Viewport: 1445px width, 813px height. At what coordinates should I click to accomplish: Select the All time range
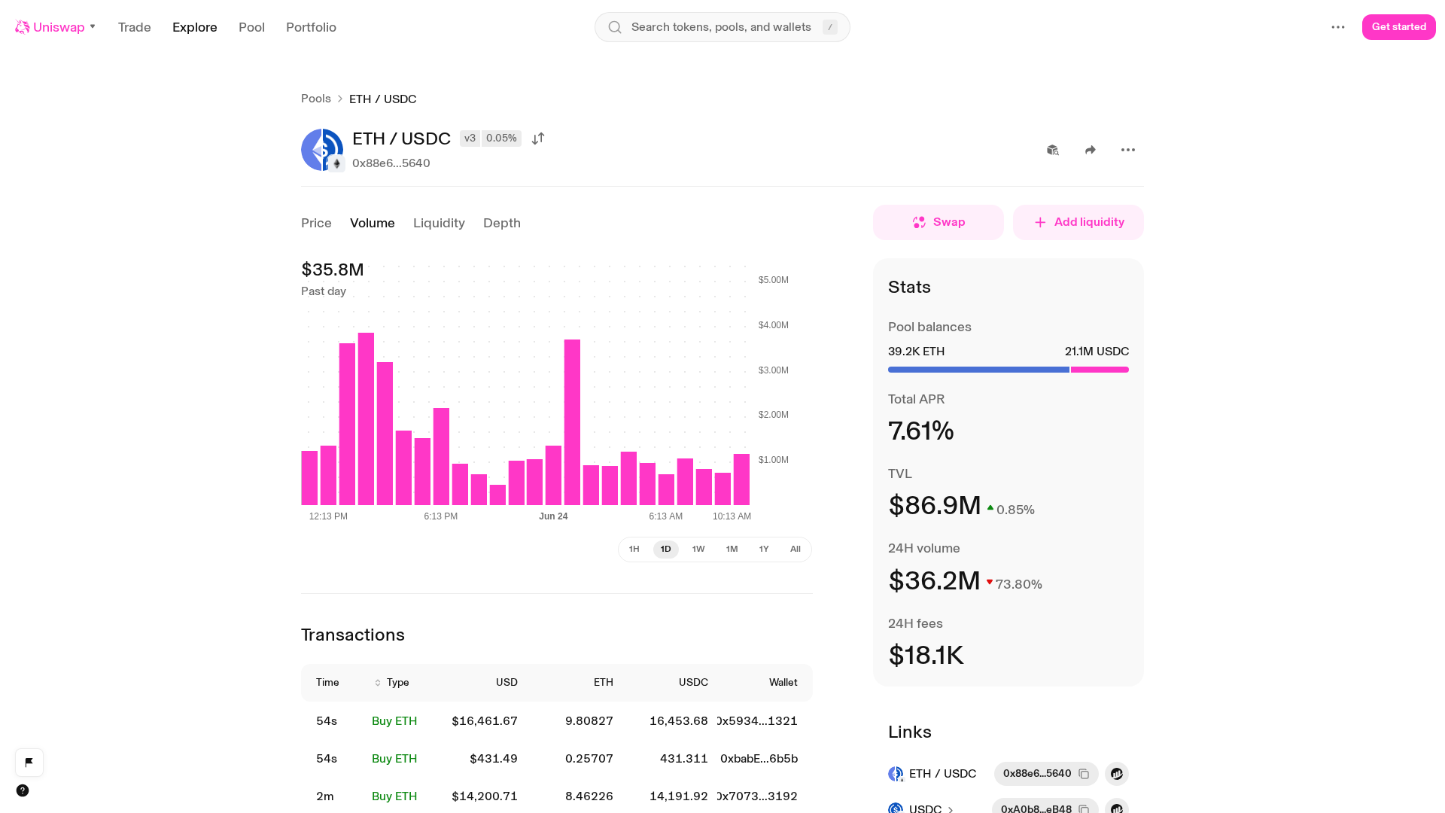[x=796, y=550]
